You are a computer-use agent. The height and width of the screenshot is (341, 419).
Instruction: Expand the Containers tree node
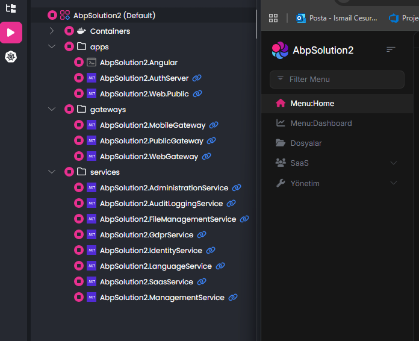click(52, 31)
